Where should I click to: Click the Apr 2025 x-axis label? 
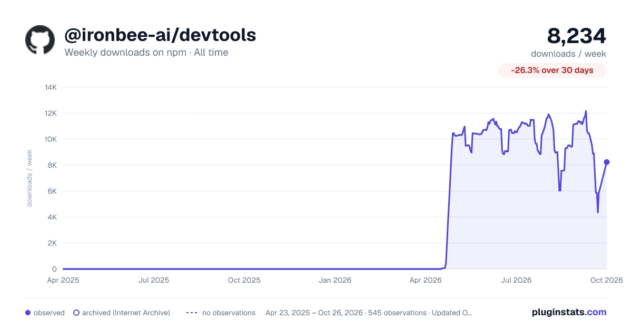[x=63, y=280]
